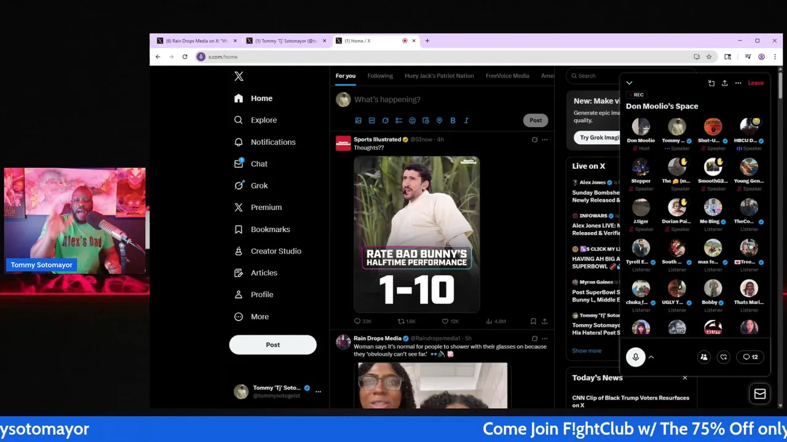The width and height of the screenshot is (787, 442).
Task: Share the Sports Illustrated post
Action: (544, 321)
